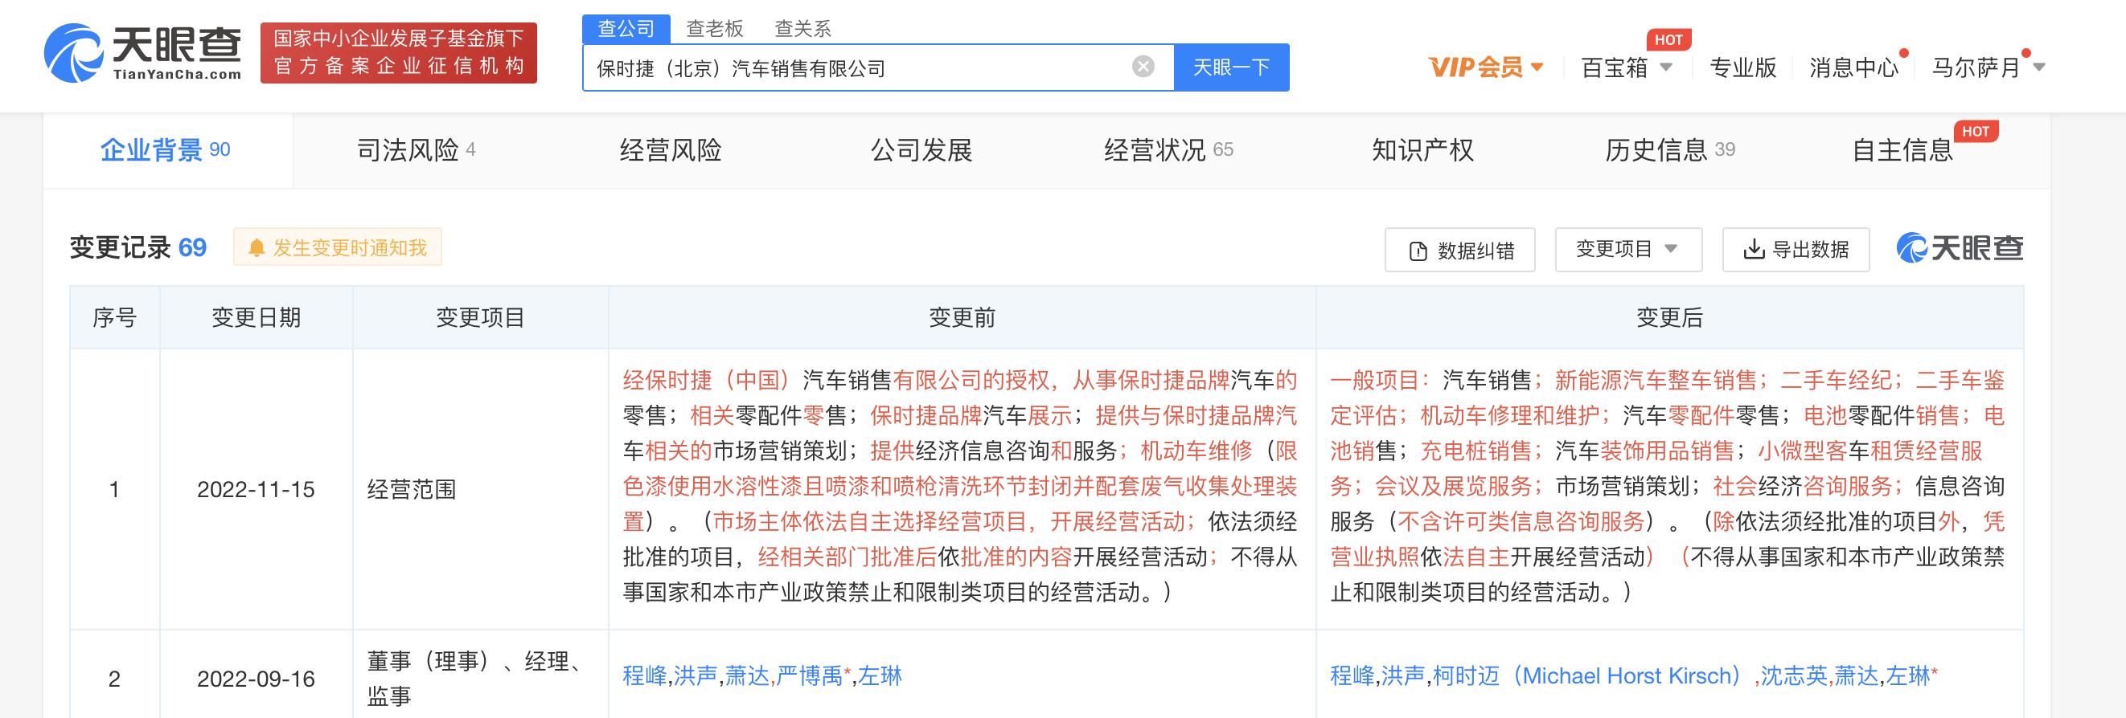Open 消息中心 link
The image size is (2126, 718).
coord(1853,67)
